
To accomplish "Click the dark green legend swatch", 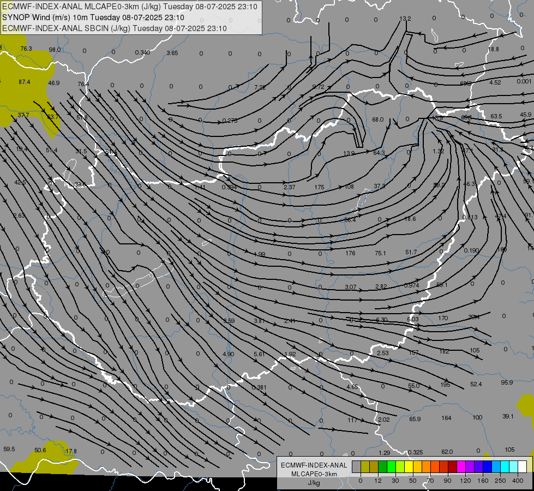I will coord(383,467).
